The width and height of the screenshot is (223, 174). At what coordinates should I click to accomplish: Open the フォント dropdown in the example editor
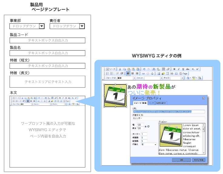153,78
